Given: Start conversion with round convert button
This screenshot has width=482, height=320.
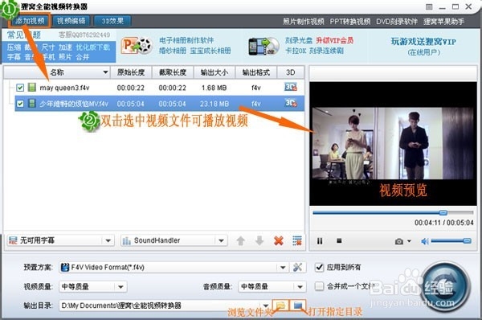Looking at the screenshot, I should (x=445, y=287).
